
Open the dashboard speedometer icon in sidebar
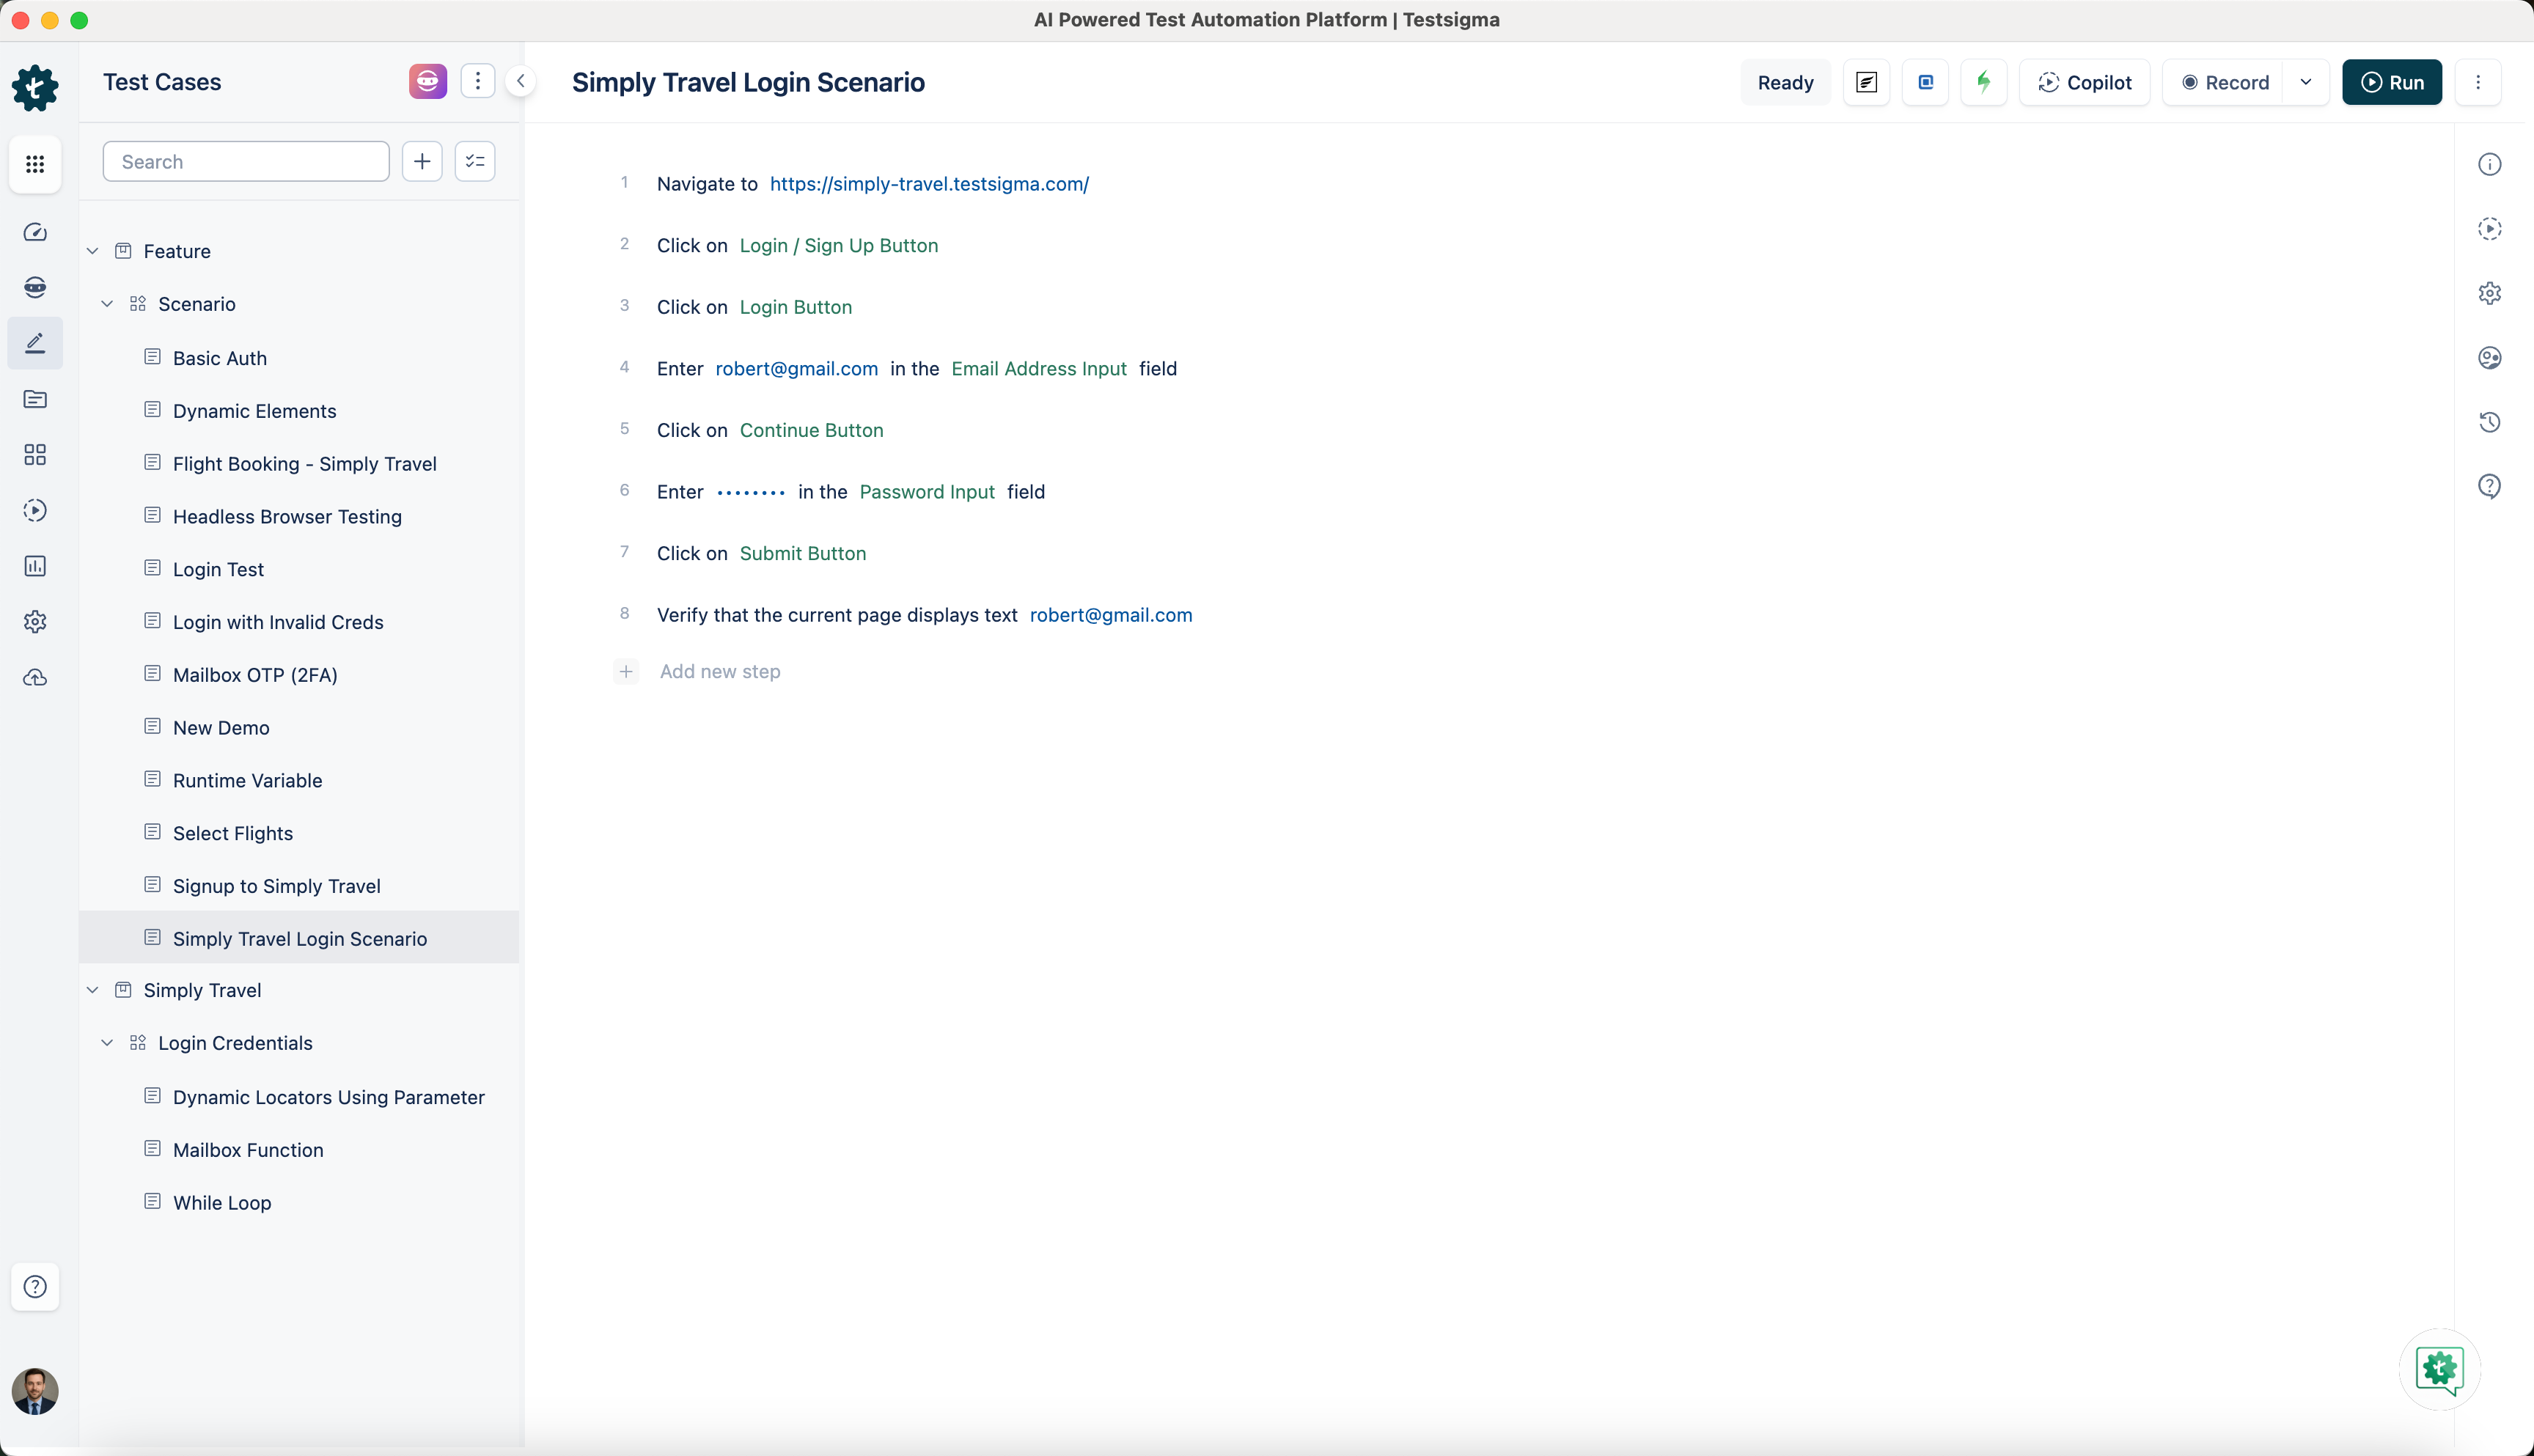pyautogui.click(x=35, y=232)
